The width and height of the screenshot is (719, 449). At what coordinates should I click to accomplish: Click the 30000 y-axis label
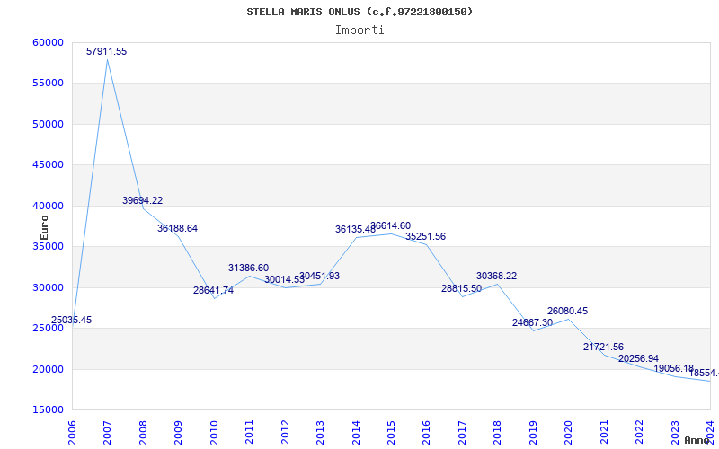click(x=48, y=287)
